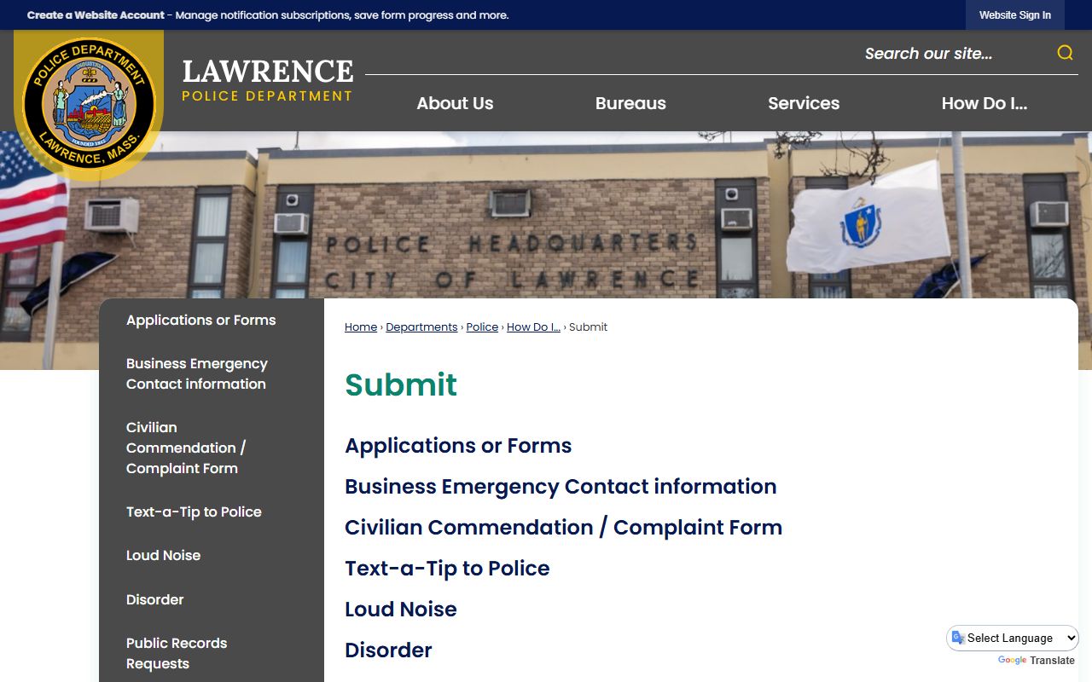Open the Departments breadcrumb link

[421, 327]
